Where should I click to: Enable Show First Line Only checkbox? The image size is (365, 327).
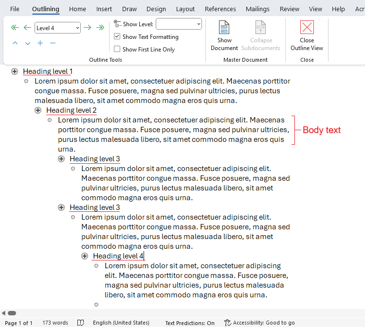click(117, 49)
